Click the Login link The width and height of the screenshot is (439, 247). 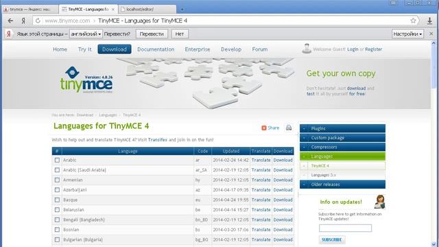coord(353,49)
